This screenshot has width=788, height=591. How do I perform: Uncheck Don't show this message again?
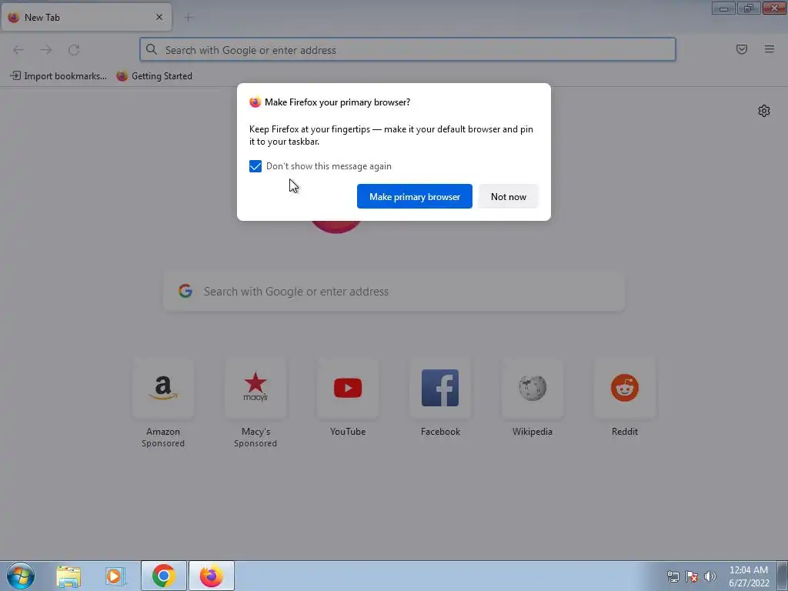[255, 166]
